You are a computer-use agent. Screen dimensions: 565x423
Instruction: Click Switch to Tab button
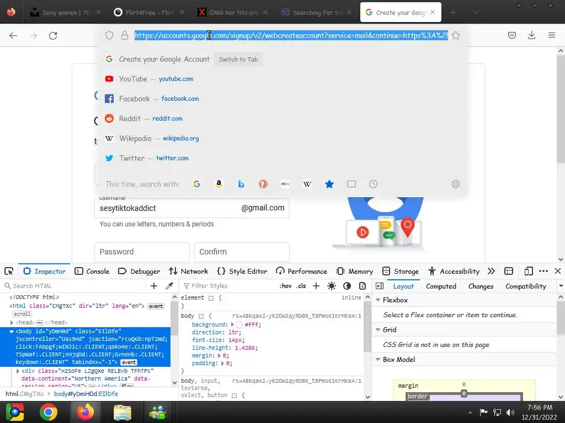tap(238, 59)
